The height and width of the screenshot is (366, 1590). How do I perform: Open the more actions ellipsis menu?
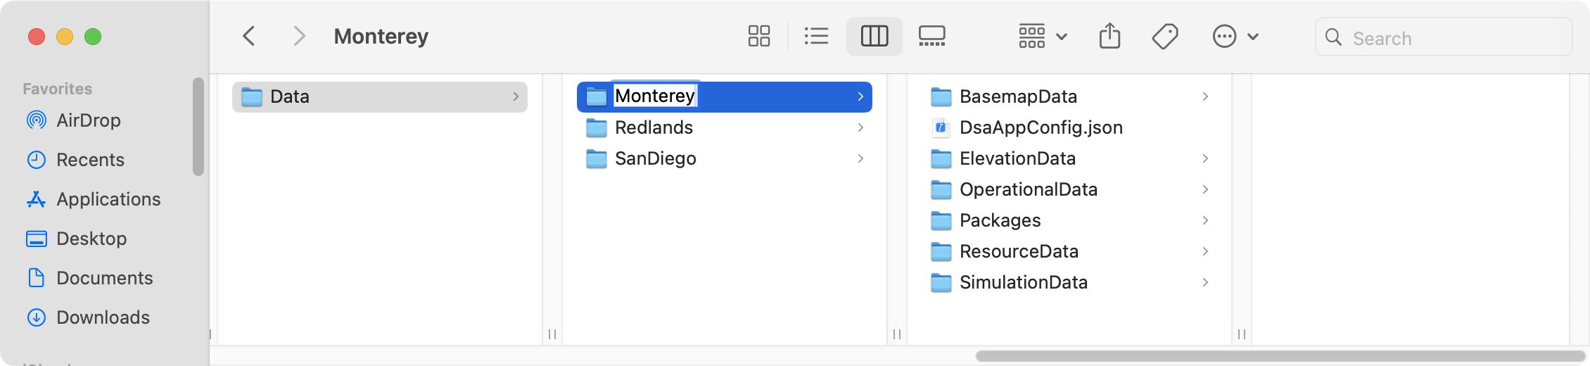1235,36
